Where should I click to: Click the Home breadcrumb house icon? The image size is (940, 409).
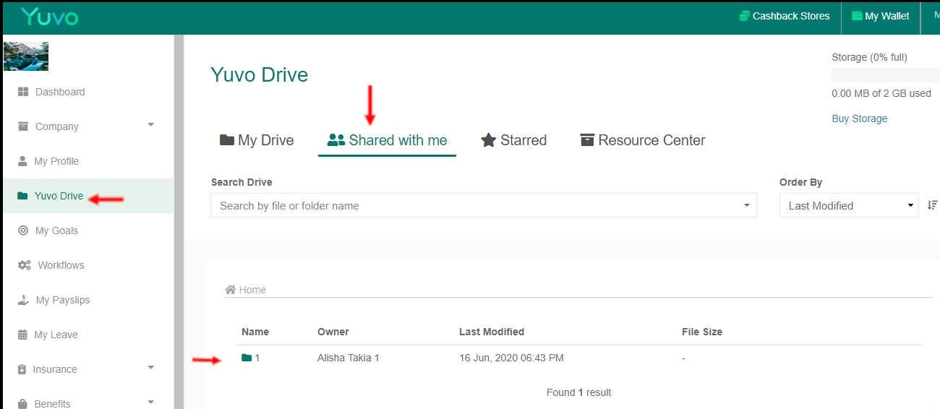[x=231, y=290]
